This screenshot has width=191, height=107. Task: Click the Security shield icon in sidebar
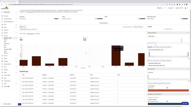pos(2,36)
